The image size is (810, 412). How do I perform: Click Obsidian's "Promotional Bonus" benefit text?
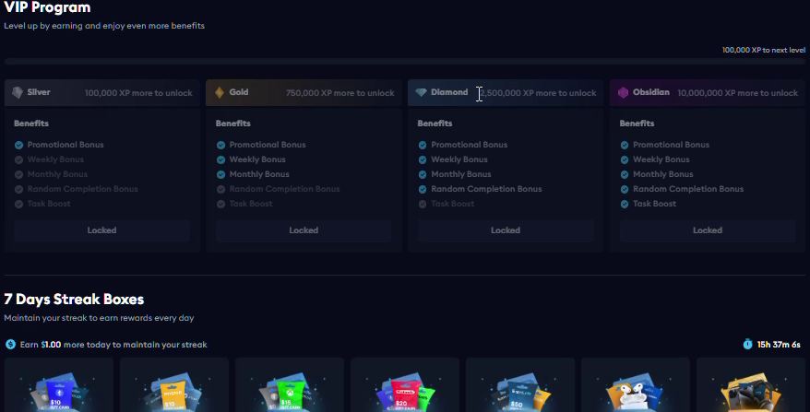coord(671,145)
